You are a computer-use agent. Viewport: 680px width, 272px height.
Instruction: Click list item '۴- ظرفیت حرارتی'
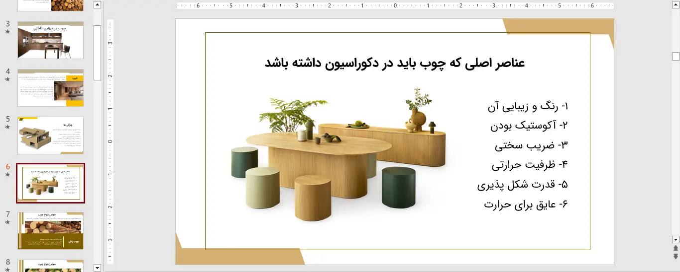tap(530, 165)
